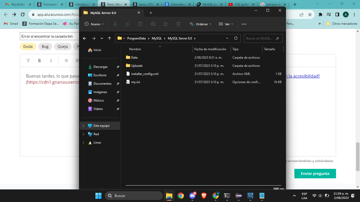This screenshot has width=360, height=202.
Task: Go forward in File Explorer
Action: coord(94,38)
